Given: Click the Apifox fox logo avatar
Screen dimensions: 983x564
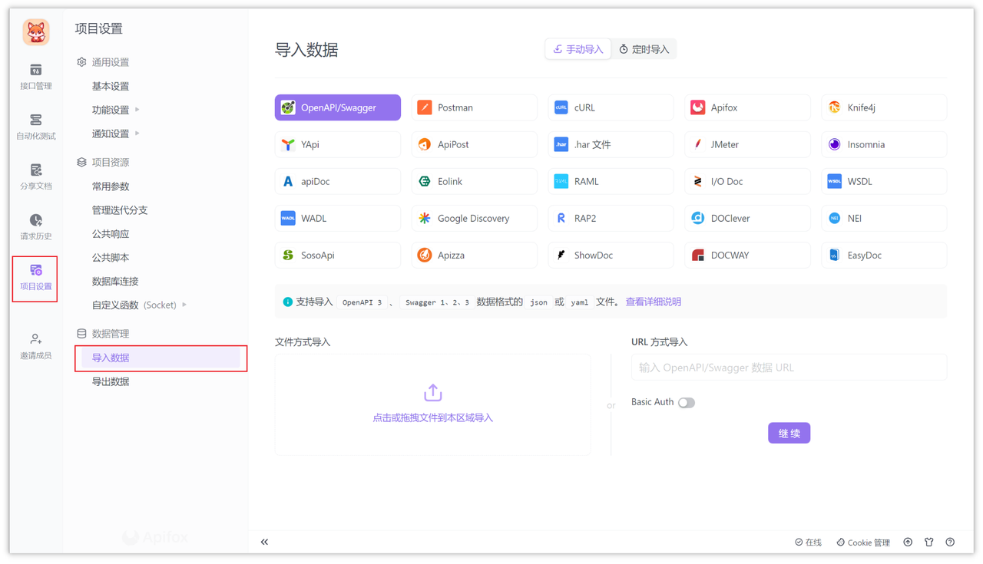Looking at the screenshot, I should 36,32.
